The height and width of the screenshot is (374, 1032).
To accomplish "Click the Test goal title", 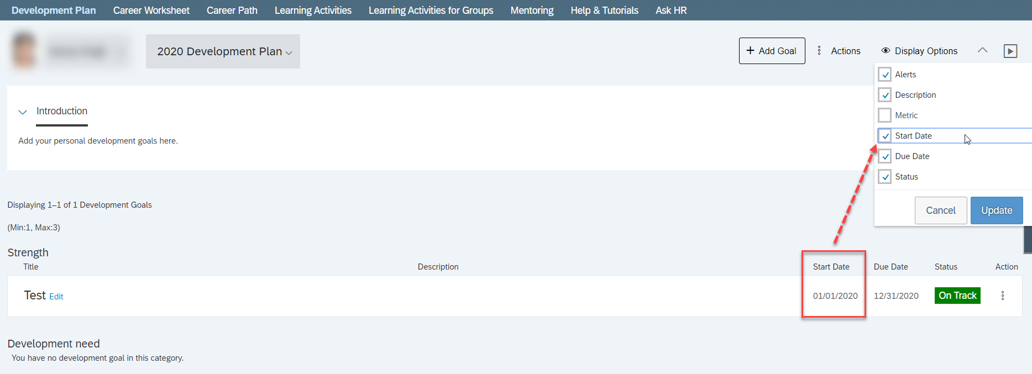I will (x=35, y=296).
